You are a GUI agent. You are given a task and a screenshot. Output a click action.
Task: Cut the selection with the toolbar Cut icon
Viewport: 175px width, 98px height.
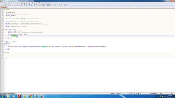(17, 5)
